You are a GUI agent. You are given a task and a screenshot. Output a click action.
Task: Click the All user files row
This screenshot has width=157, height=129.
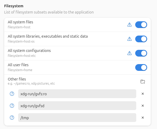point(77,67)
